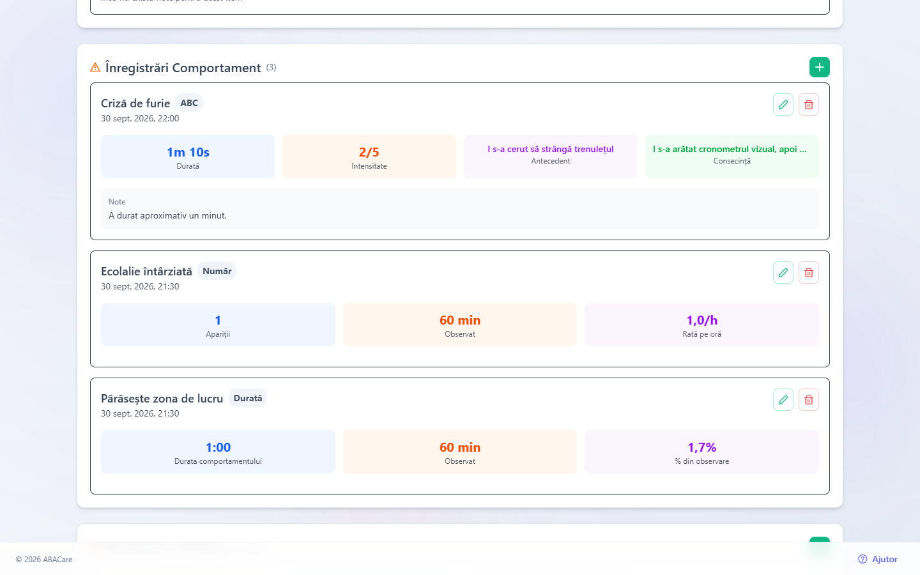Open the Ajutor help link
Image resolution: width=920 pixels, height=575 pixels.
point(878,559)
